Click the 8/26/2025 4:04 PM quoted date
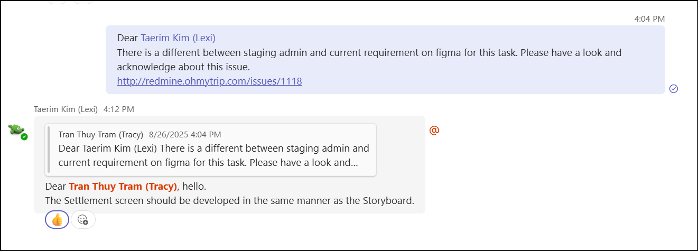 point(185,135)
